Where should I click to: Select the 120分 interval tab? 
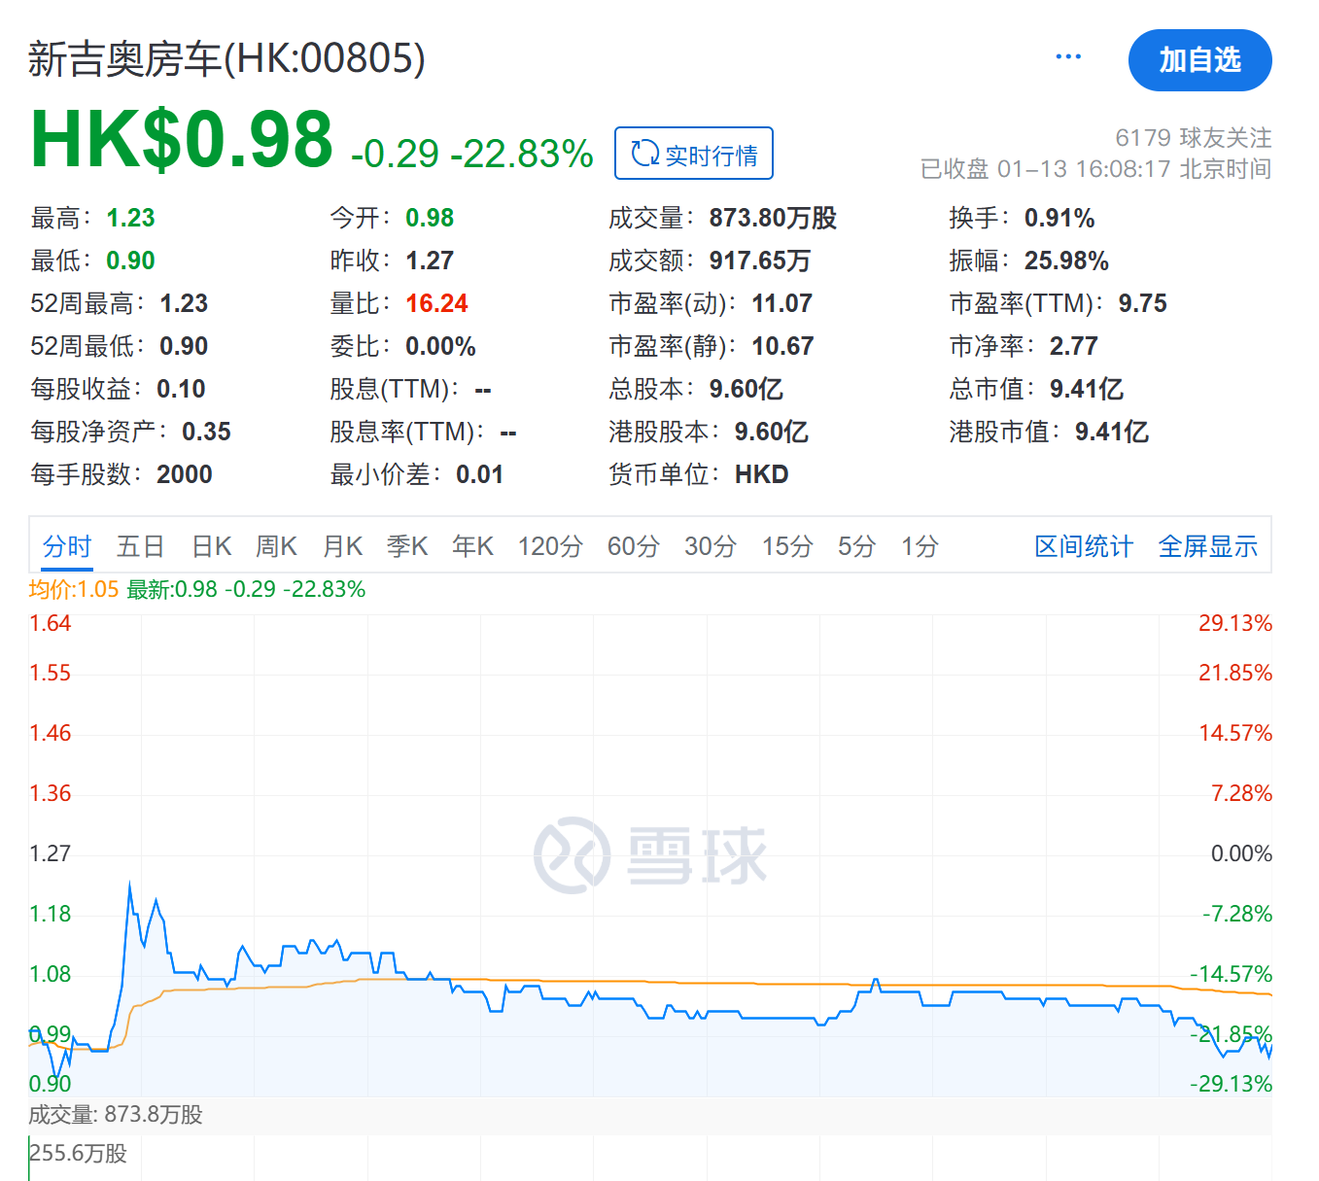click(549, 545)
